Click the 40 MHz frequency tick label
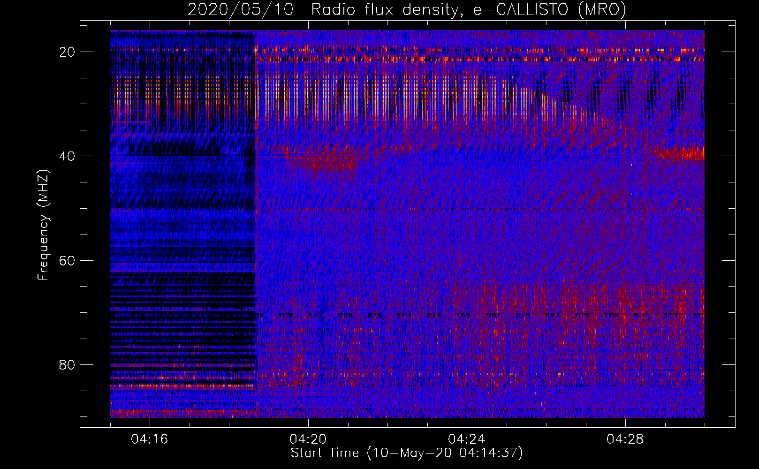759x469 pixels. pyautogui.click(x=67, y=156)
